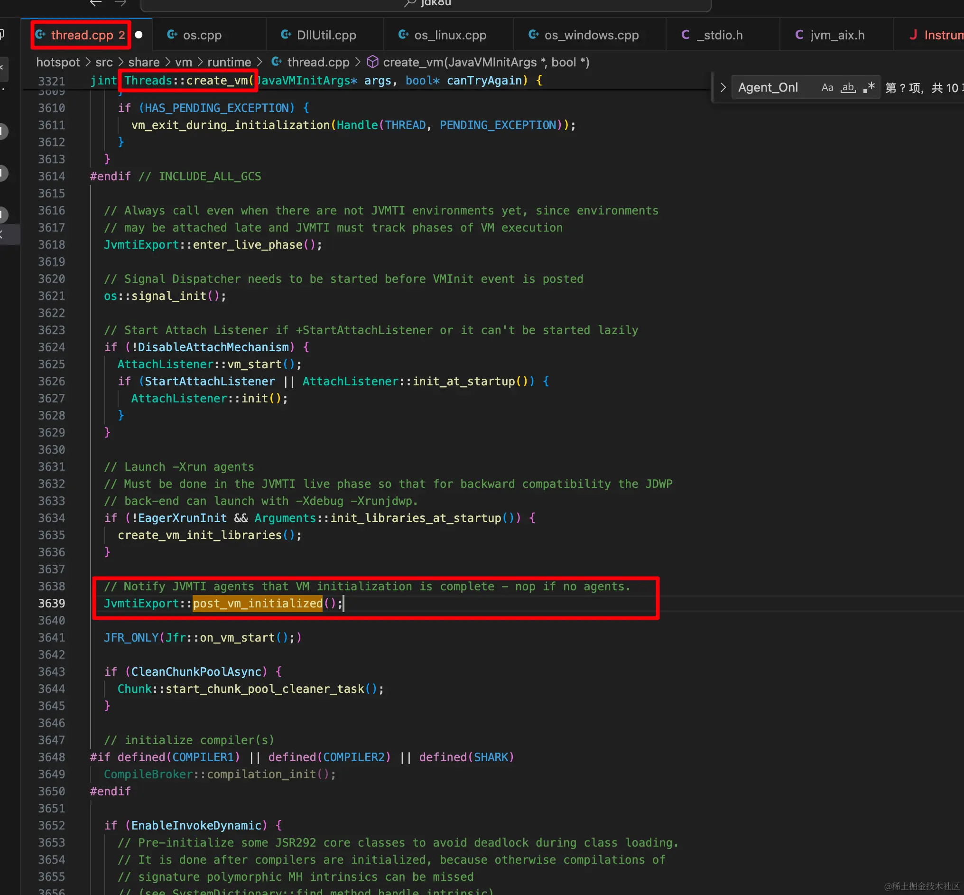Open the hotspot breadcrumb dropdown
This screenshot has height=895, width=964.
[57, 63]
